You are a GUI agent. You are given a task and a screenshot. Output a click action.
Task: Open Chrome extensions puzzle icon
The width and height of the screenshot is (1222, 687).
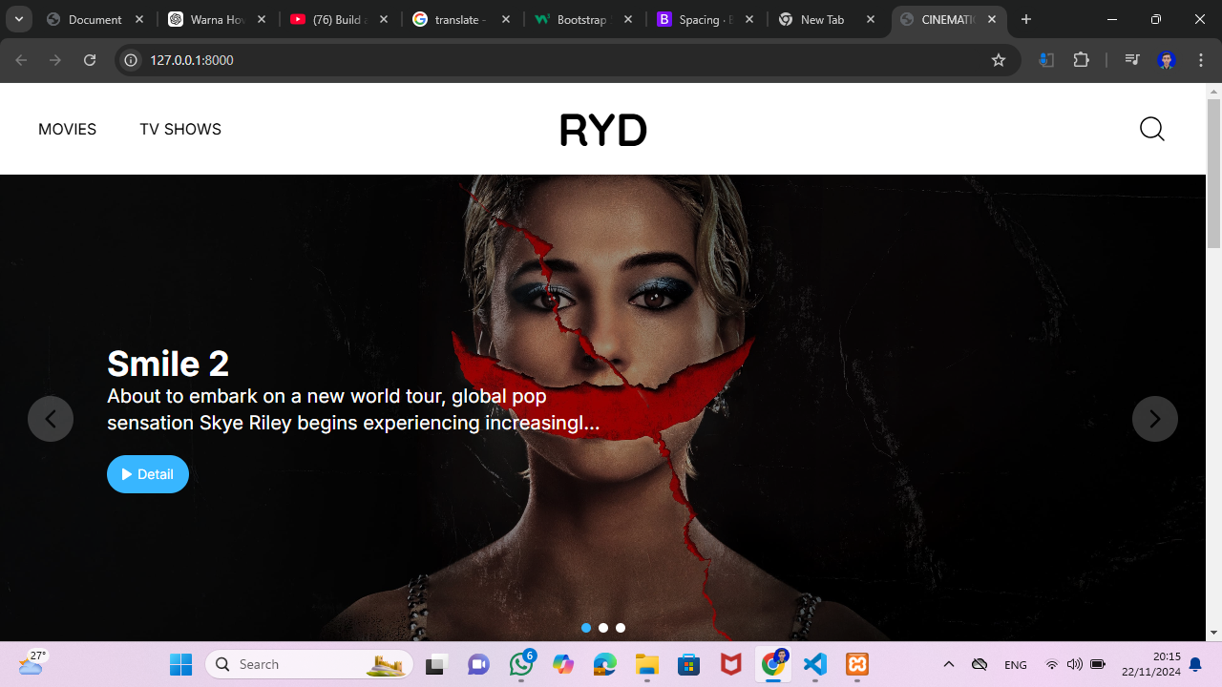coord(1081,60)
